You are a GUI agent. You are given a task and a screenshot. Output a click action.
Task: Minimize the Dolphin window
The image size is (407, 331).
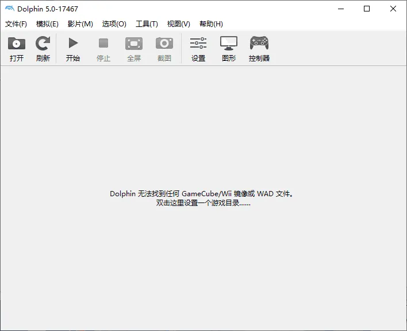(x=341, y=9)
